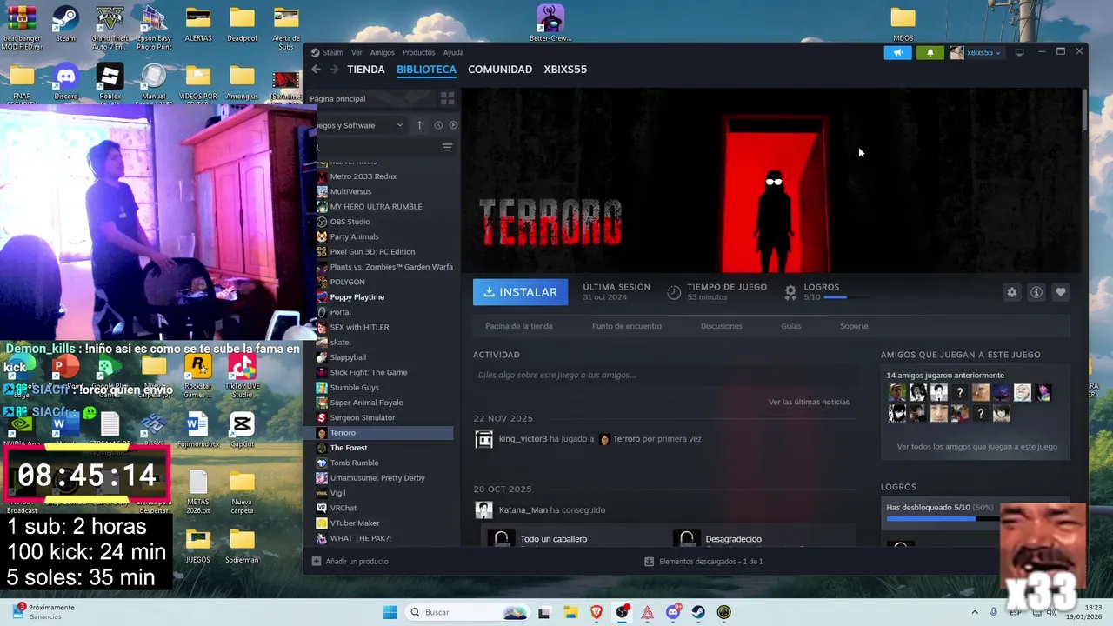
Task: Select Poppy Playtime in library list
Action: click(x=384, y=297)
